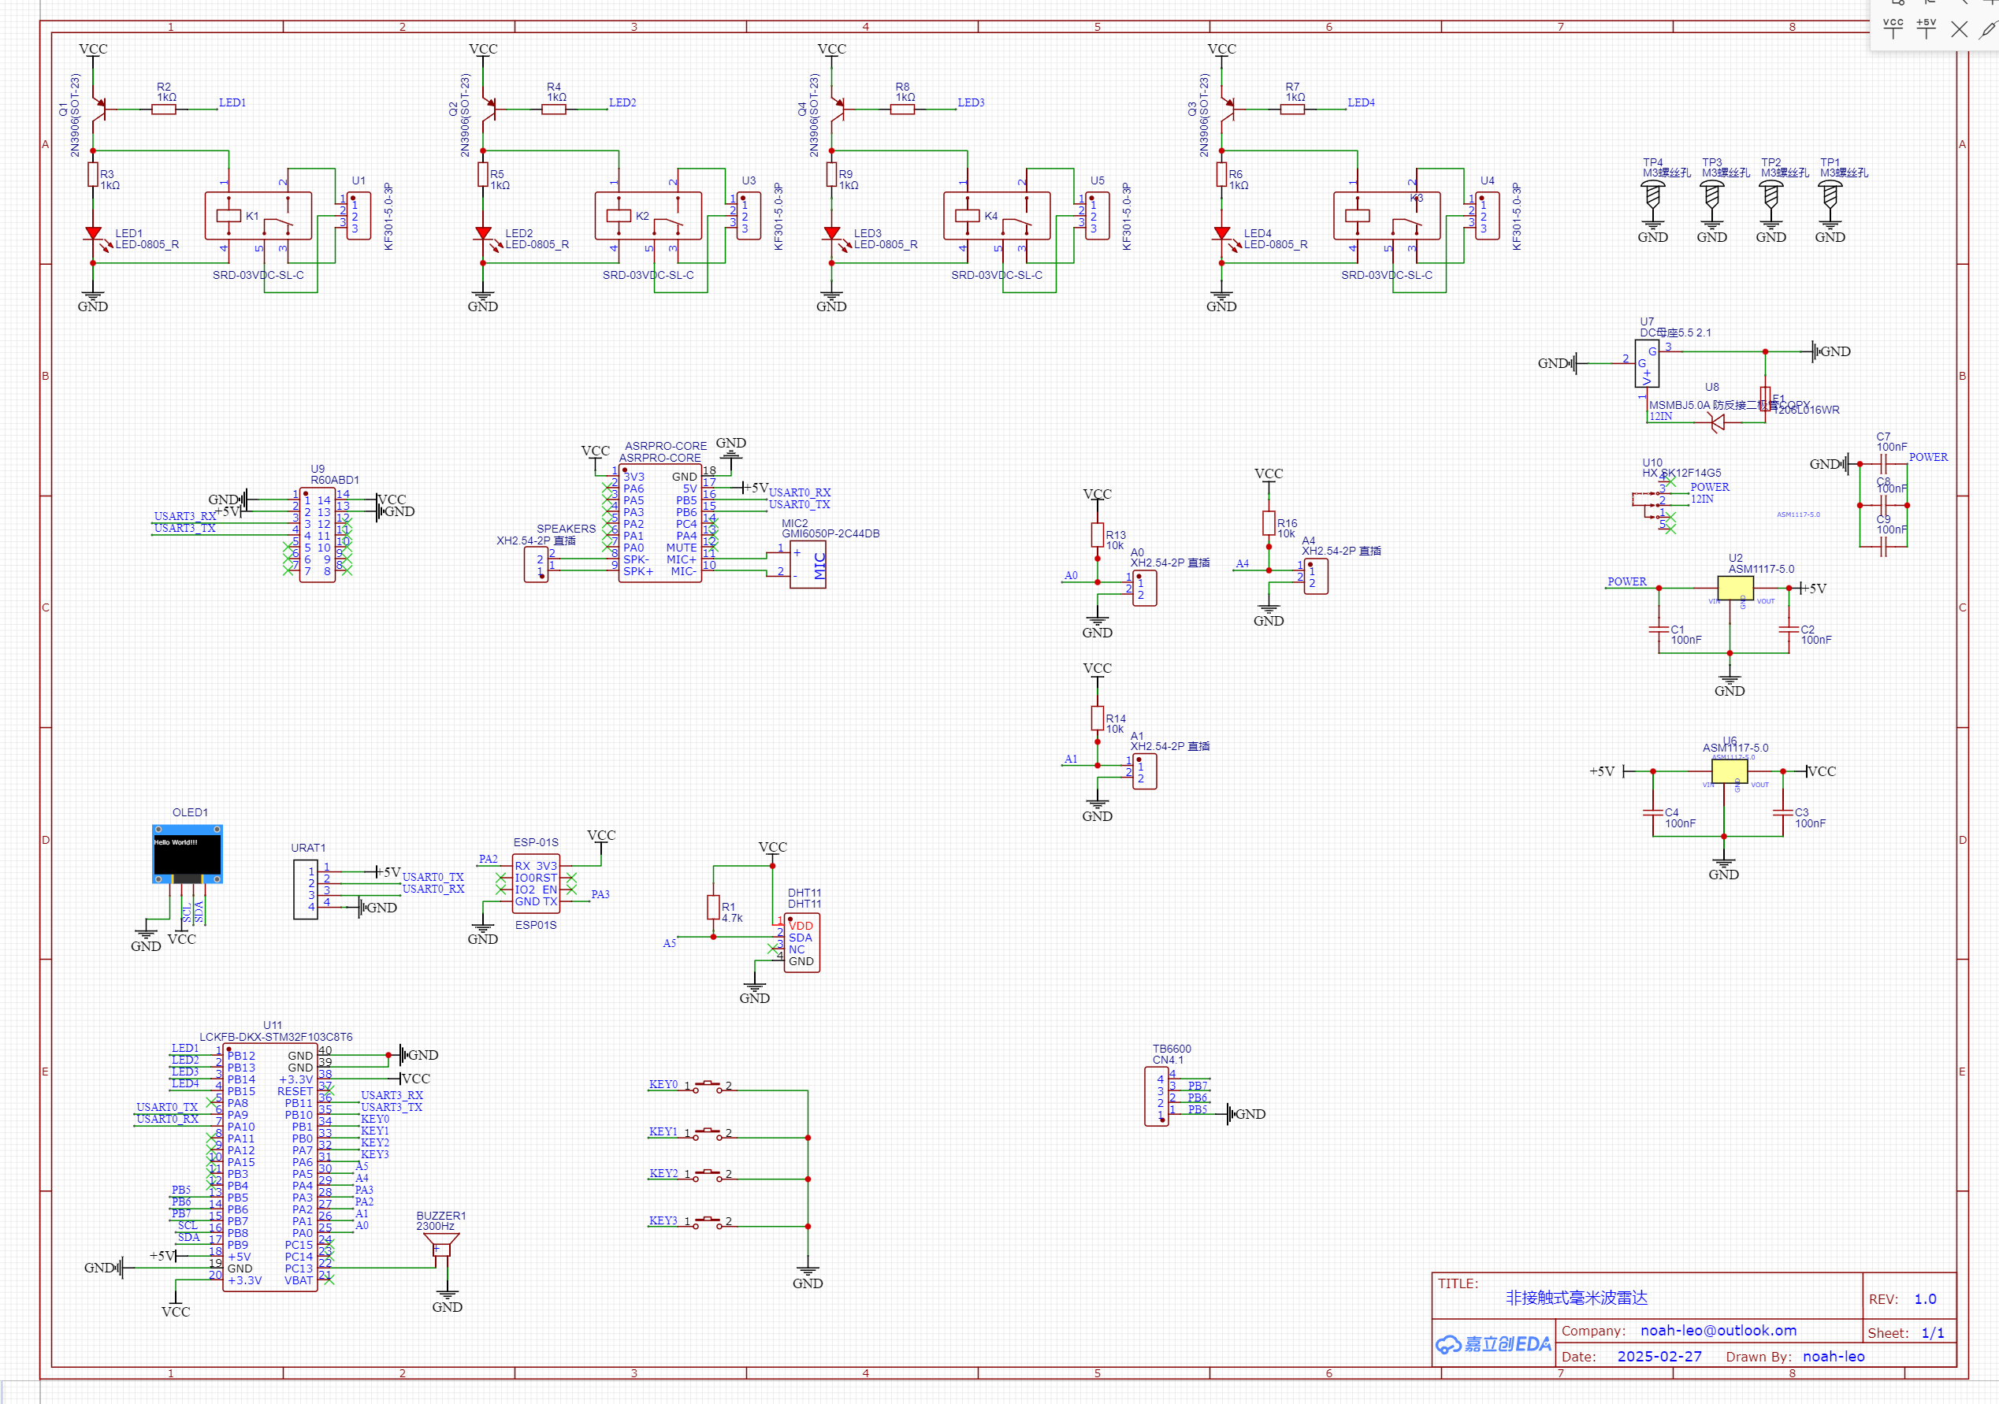Select the K1 relay coil symbol
This screenshot has width=1999, height=1404.
pyautogui.click(x=229, y=215)
